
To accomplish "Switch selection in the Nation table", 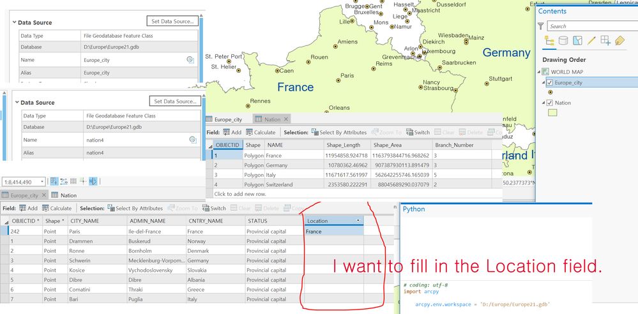I will [418, 132].
